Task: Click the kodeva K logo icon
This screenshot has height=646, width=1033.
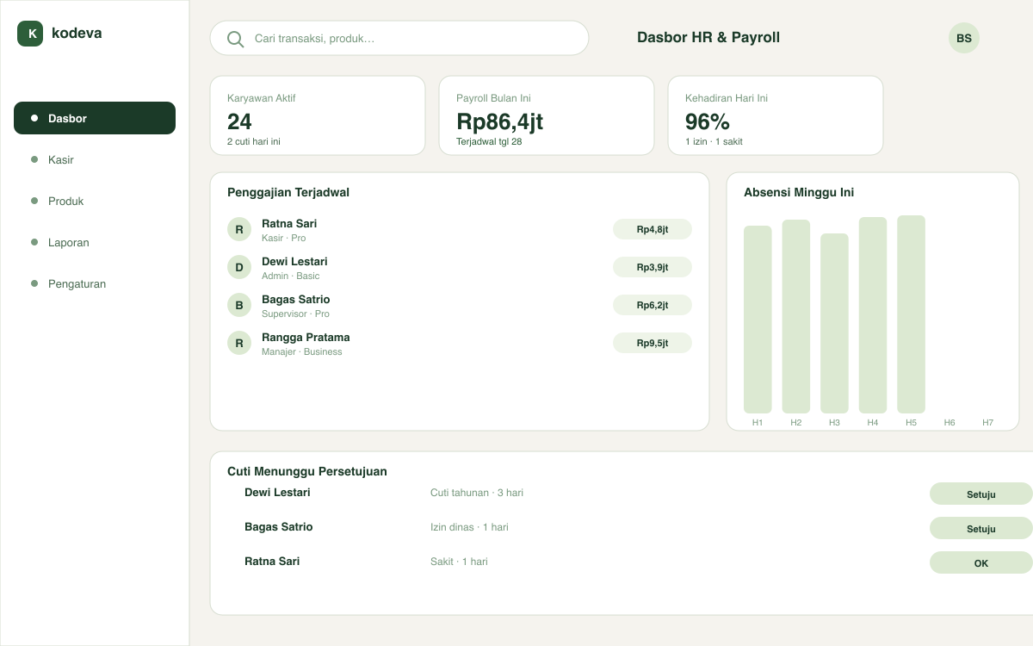Action: click(x=30, y=34)
